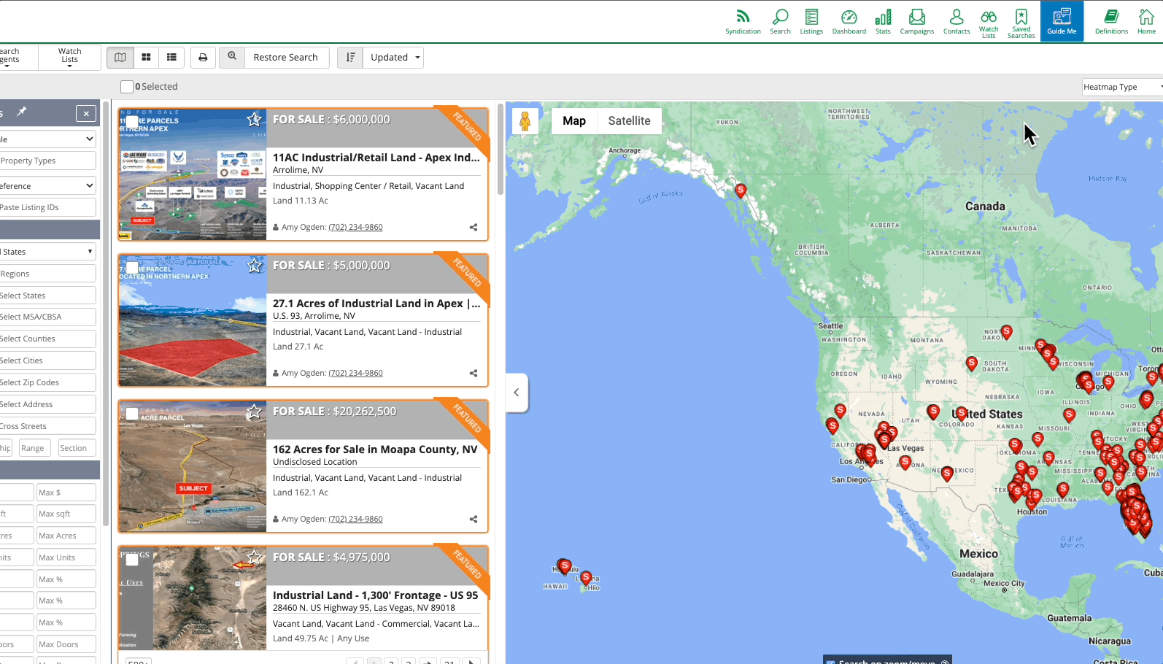Click the Property Types filter field
This screenshot has width=1163, height=664.
pos(48,161)
